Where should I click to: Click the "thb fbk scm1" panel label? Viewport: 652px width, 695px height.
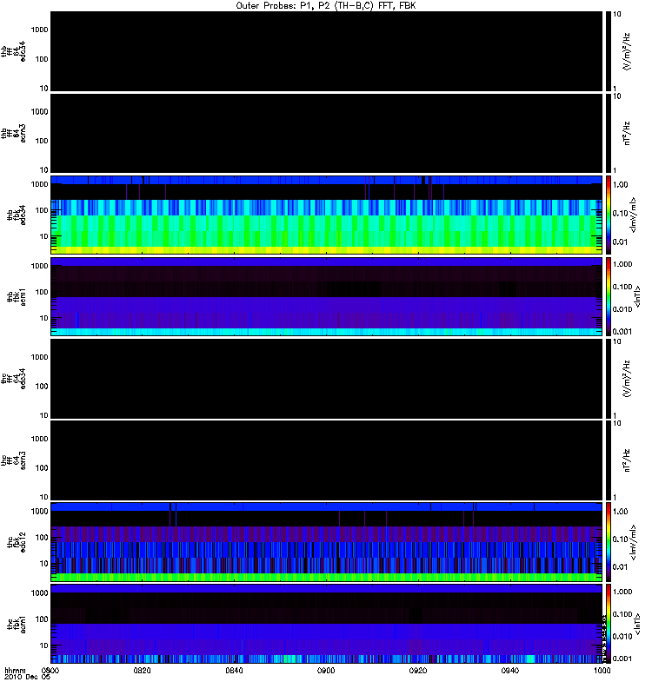(x=17, y=297)
